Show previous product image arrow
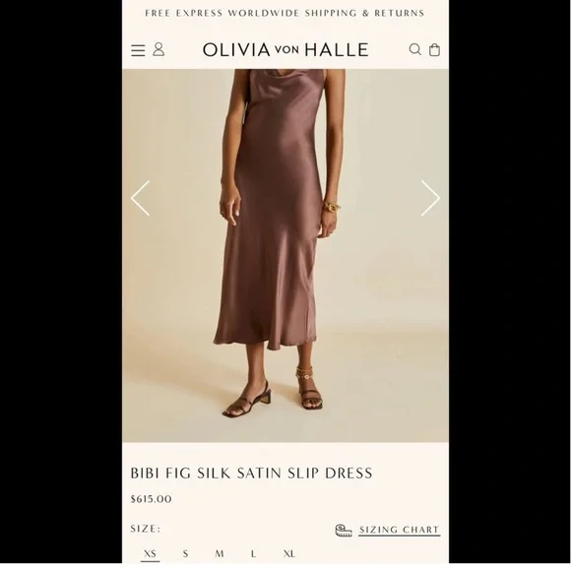This screenshot has width=571, height=571. pos(141,199)
